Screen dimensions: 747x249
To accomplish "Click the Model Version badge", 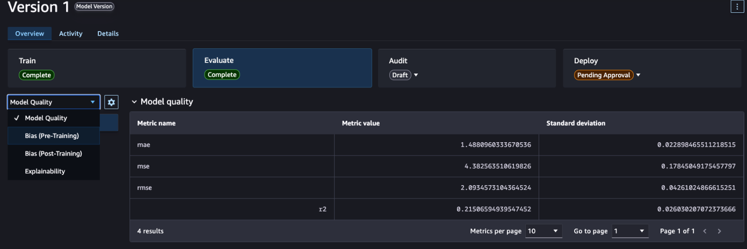I will click(95, 7).
